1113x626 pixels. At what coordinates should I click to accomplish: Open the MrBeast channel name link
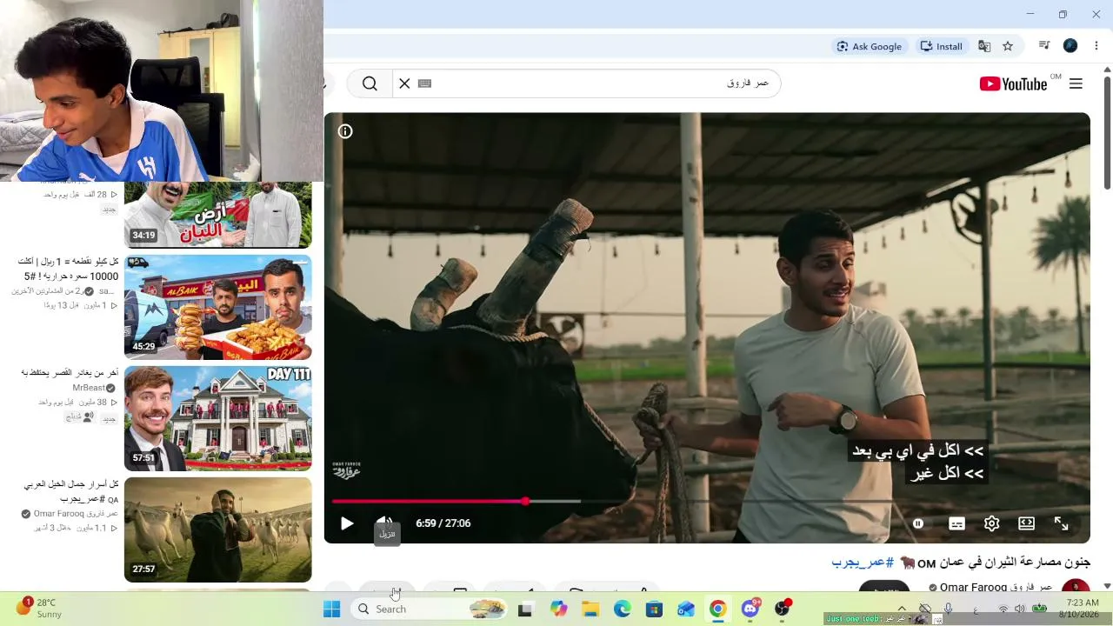click(x=89, y=388)
